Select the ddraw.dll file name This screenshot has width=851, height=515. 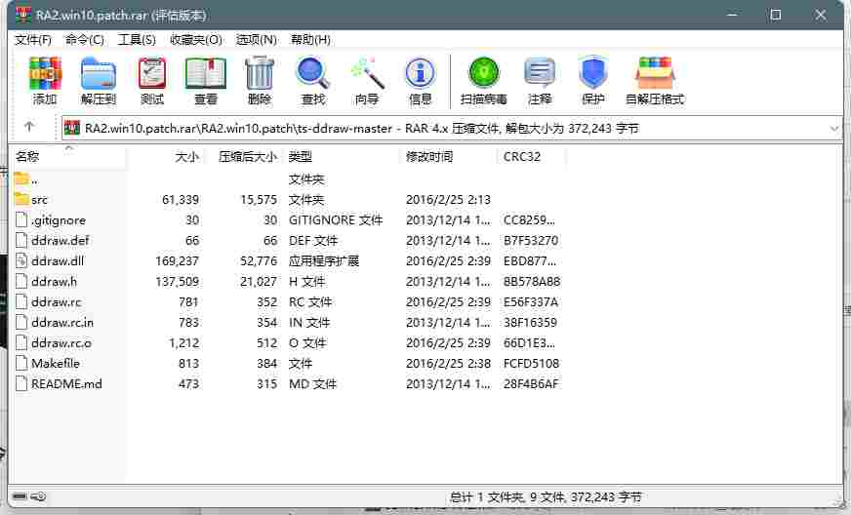(x=58, y=261)
